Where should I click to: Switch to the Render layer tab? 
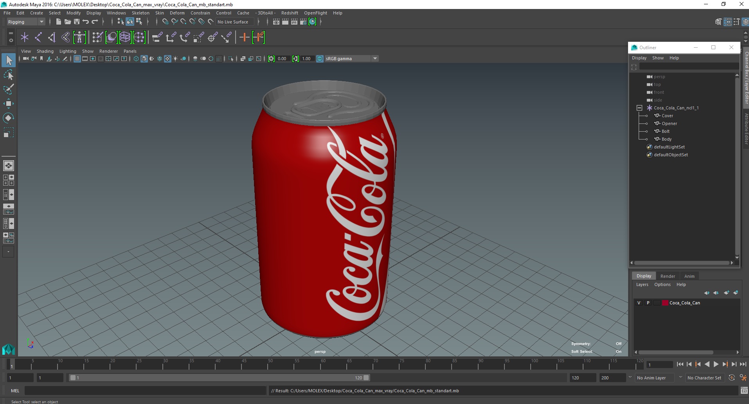pyautogui.click(x=668, y=276)
